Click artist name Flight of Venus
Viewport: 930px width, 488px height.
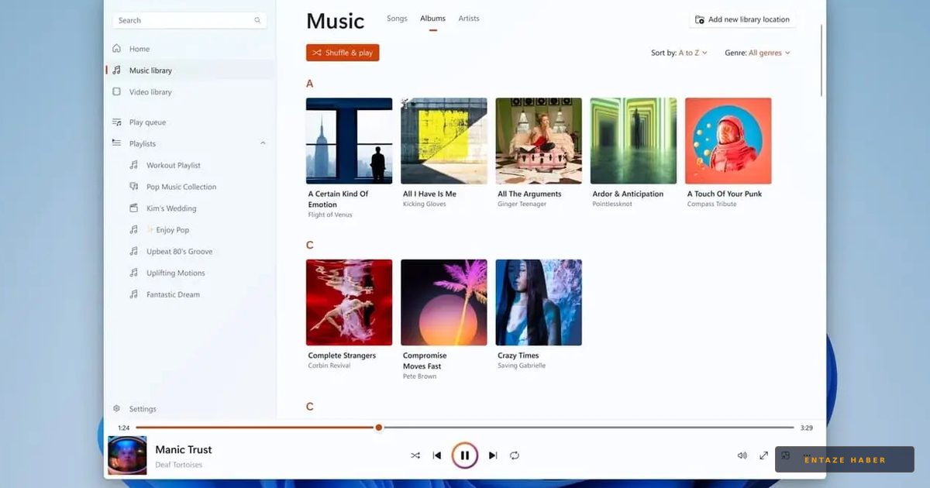click(330, 215)
